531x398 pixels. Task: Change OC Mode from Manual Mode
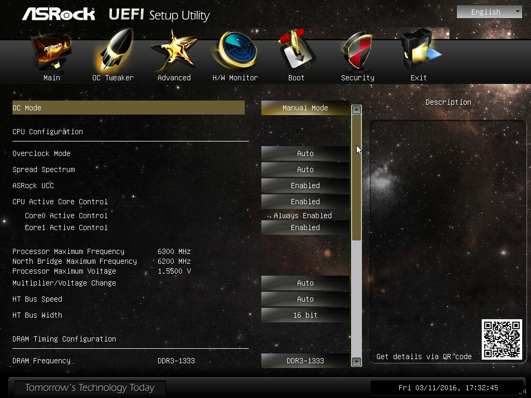point(305,108)
